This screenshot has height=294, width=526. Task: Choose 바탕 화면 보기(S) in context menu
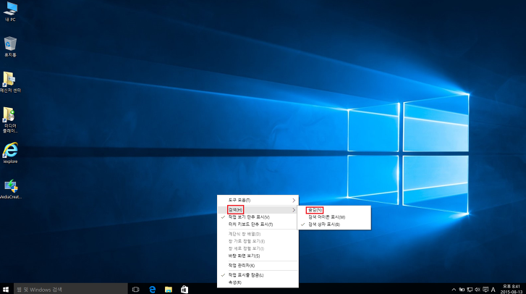pos(258,256)
